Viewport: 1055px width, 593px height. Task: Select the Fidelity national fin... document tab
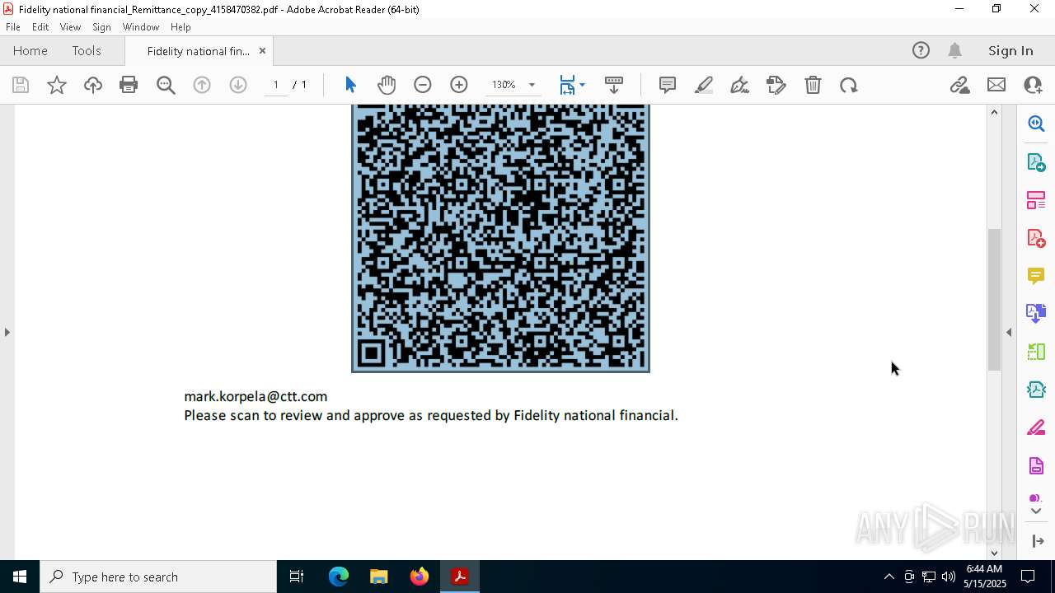pos(198,51)
